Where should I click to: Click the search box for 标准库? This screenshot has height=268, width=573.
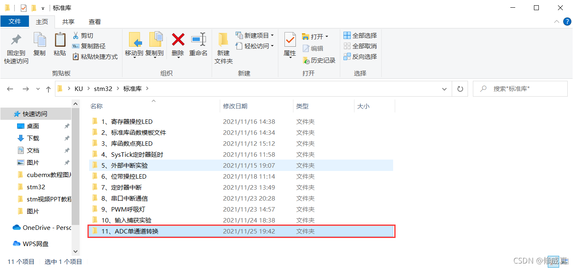click(x=520, y=89)
